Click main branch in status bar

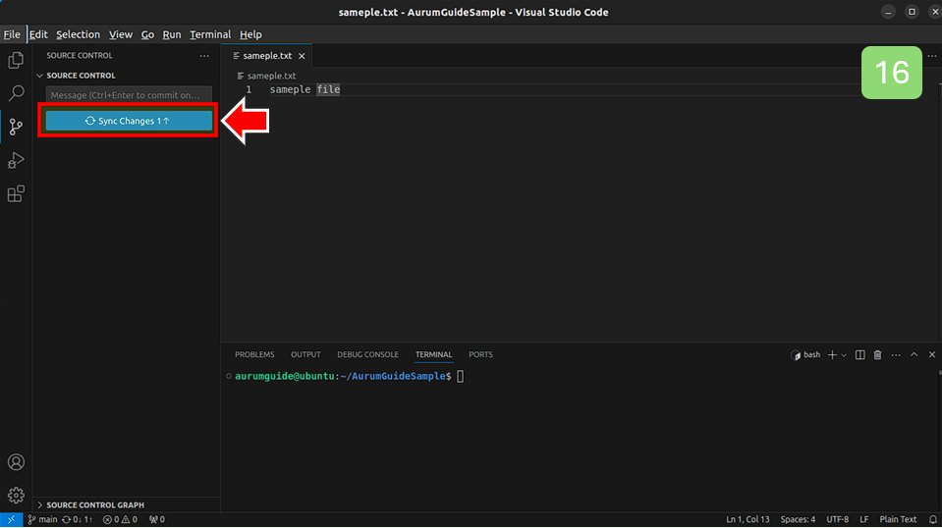[42, 519]
